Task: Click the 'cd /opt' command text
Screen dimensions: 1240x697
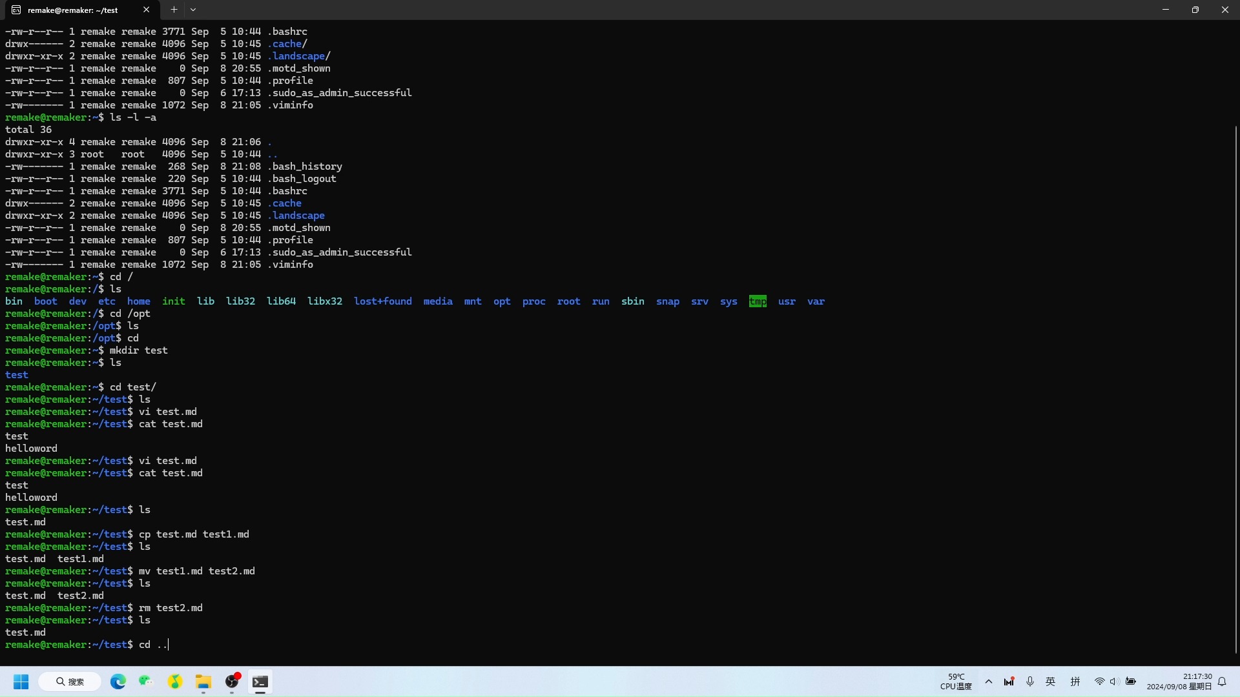Action: pyautogui.click(x=130, y=314)
